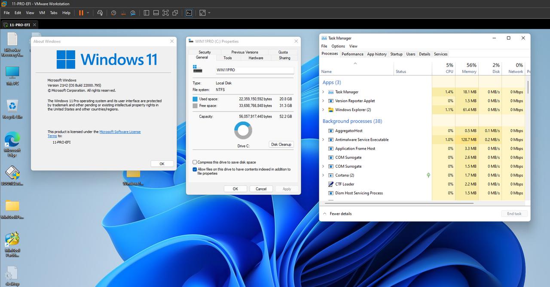Select the MiniToolPa... folder on desktop
Screen dimensions: 550x287
[x=12, y=209]
